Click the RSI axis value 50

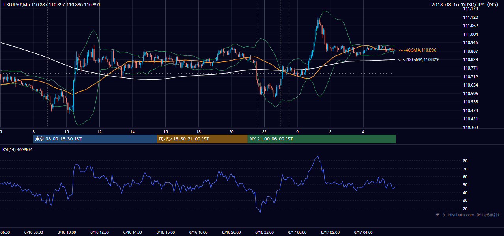[x=465, y=184]
